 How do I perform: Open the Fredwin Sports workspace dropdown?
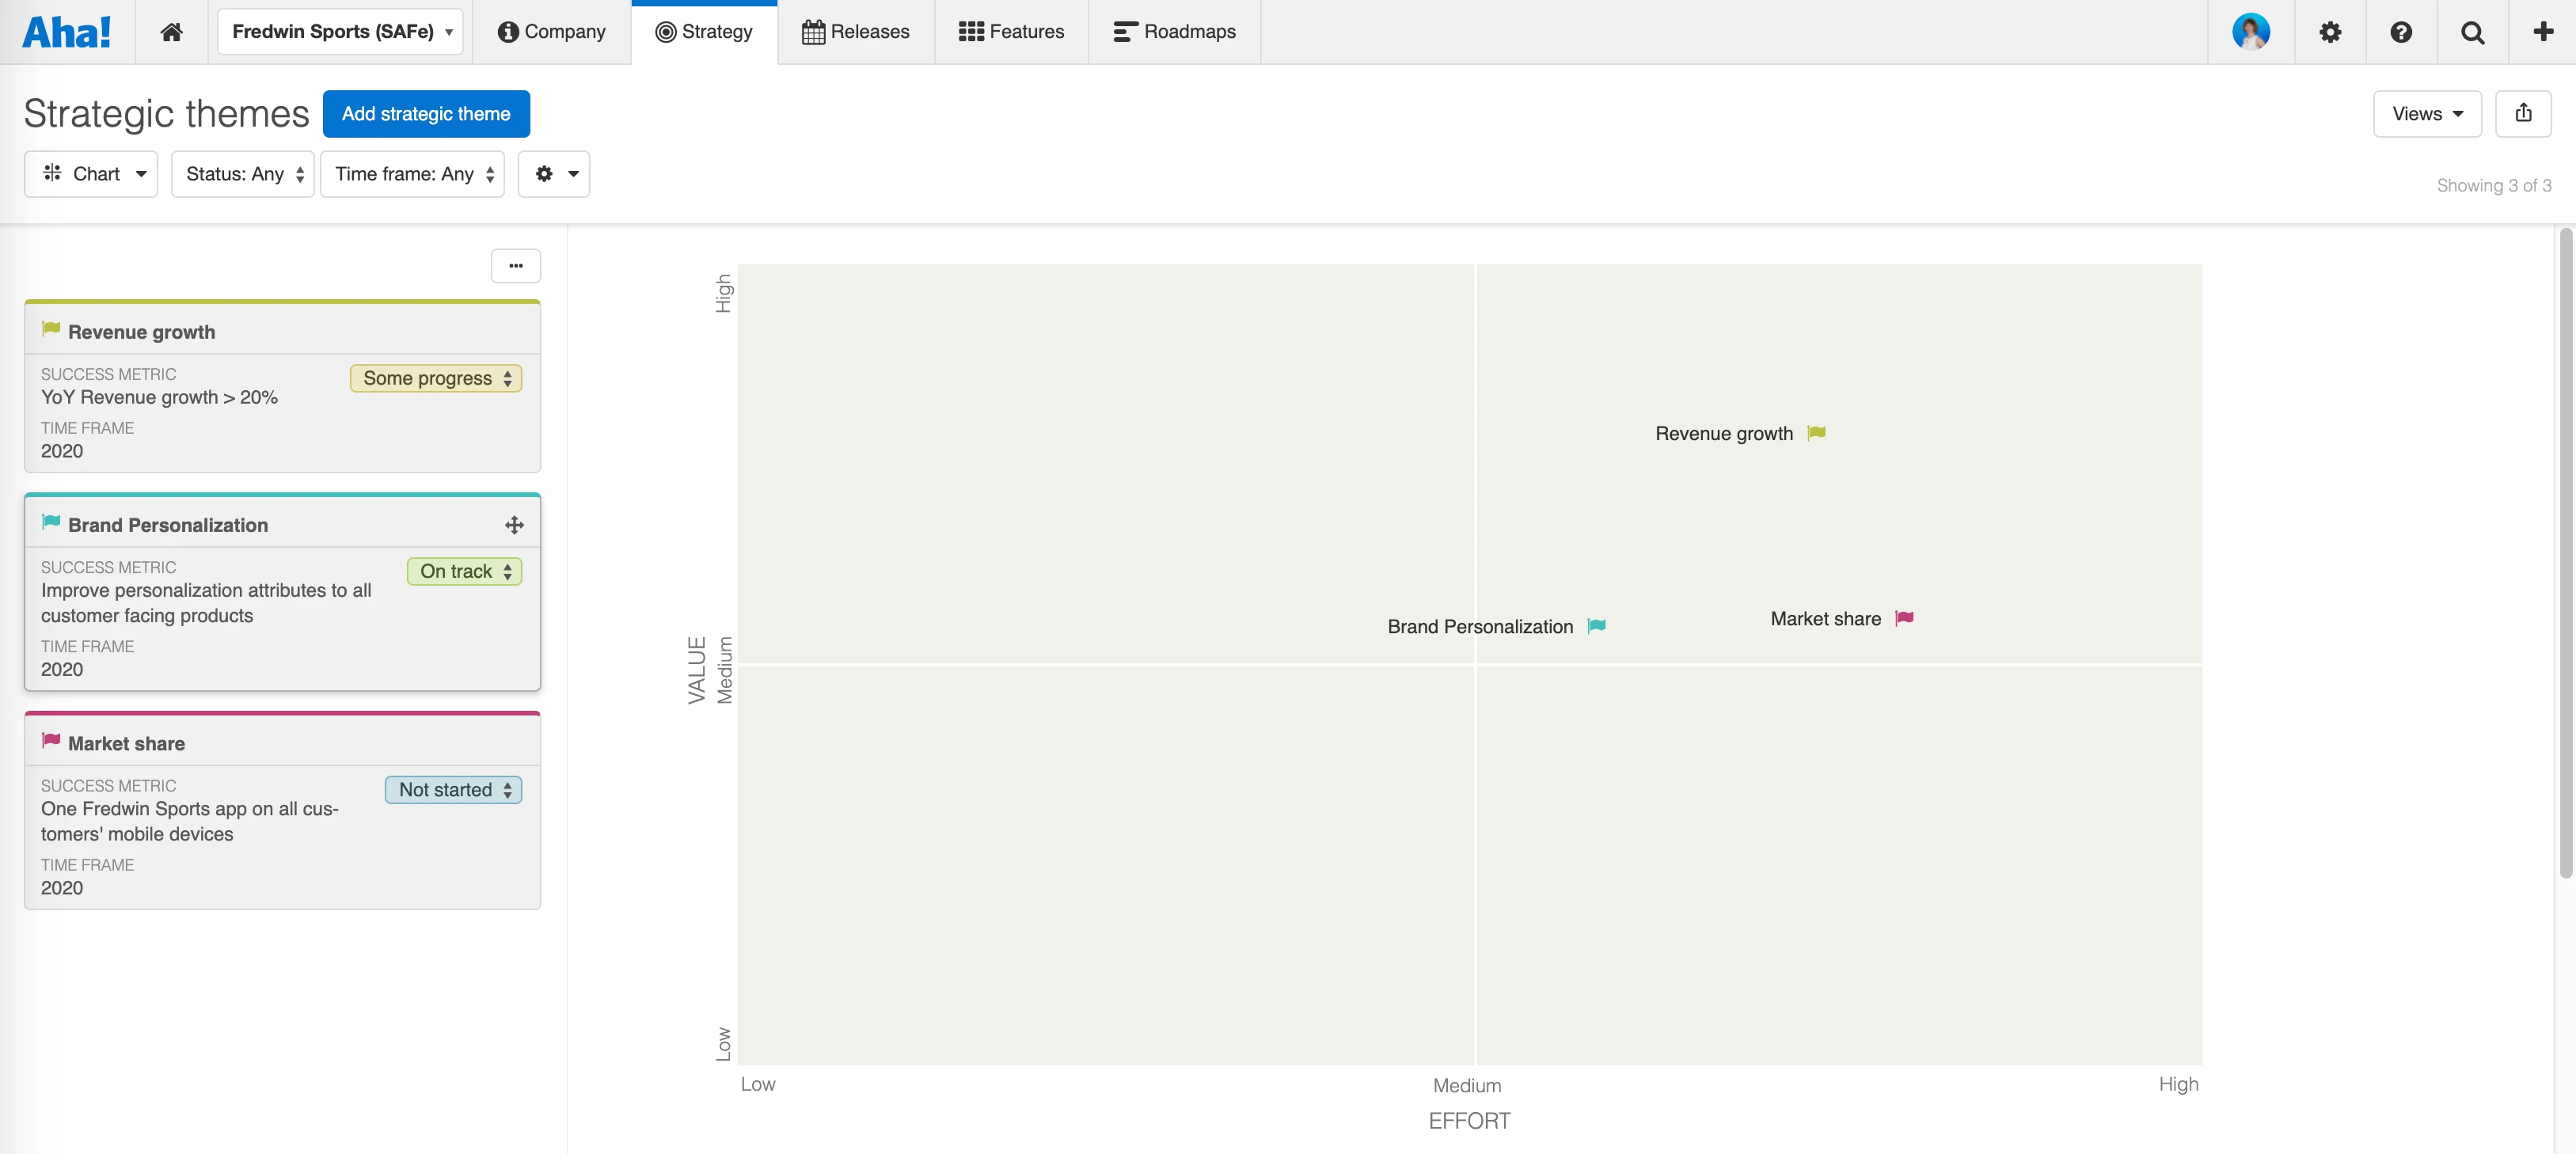[x=340, y=32]
